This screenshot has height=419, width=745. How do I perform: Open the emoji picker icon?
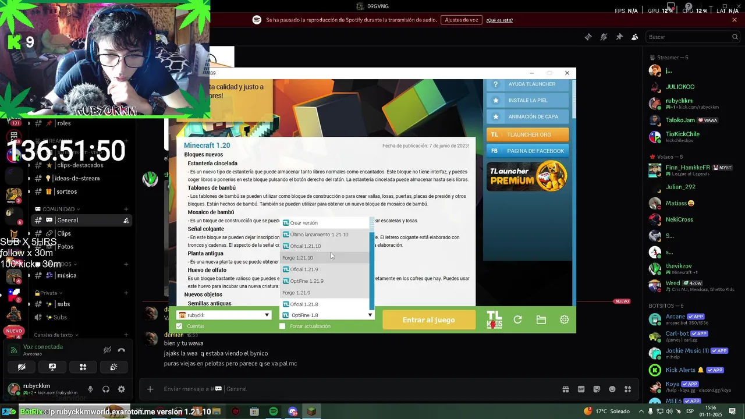click(612, 389)
